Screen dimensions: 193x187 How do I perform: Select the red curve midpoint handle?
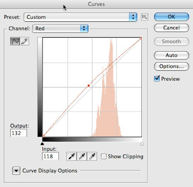(89, 86)
